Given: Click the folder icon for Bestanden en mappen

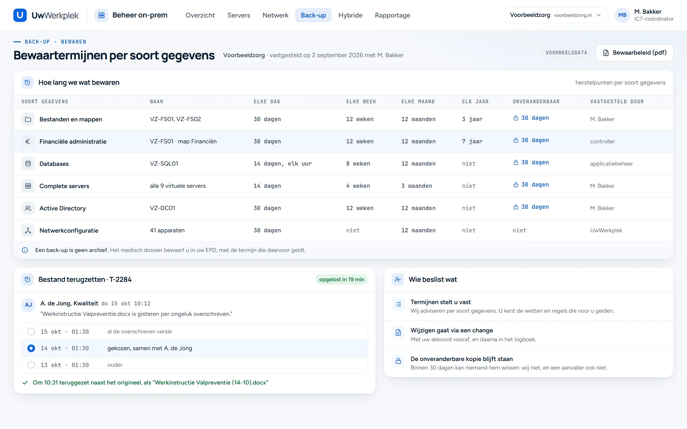Looking at the screenshot, I should 28,119.
